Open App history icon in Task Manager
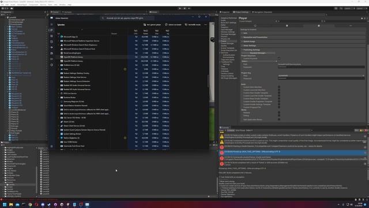Image resolution: width=369 pixels, height=208 pixels. click(x=52, y=42)
